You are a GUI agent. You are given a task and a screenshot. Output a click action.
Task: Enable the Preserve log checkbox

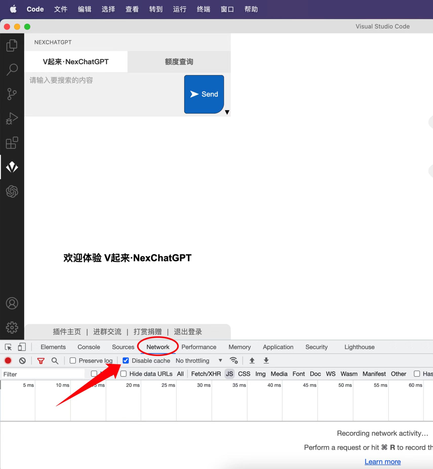point(73,360)
